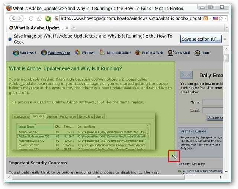238x189 pixels.
Task: Go to the Home page icon
Action: point(39,18)
